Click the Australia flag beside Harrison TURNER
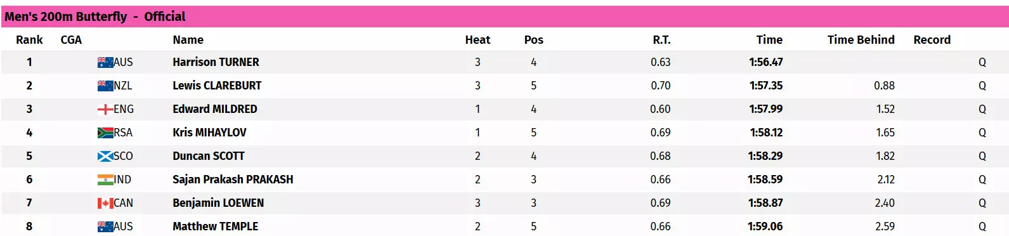The width and height of the screenshot is (1009, 236). point(105,62)
